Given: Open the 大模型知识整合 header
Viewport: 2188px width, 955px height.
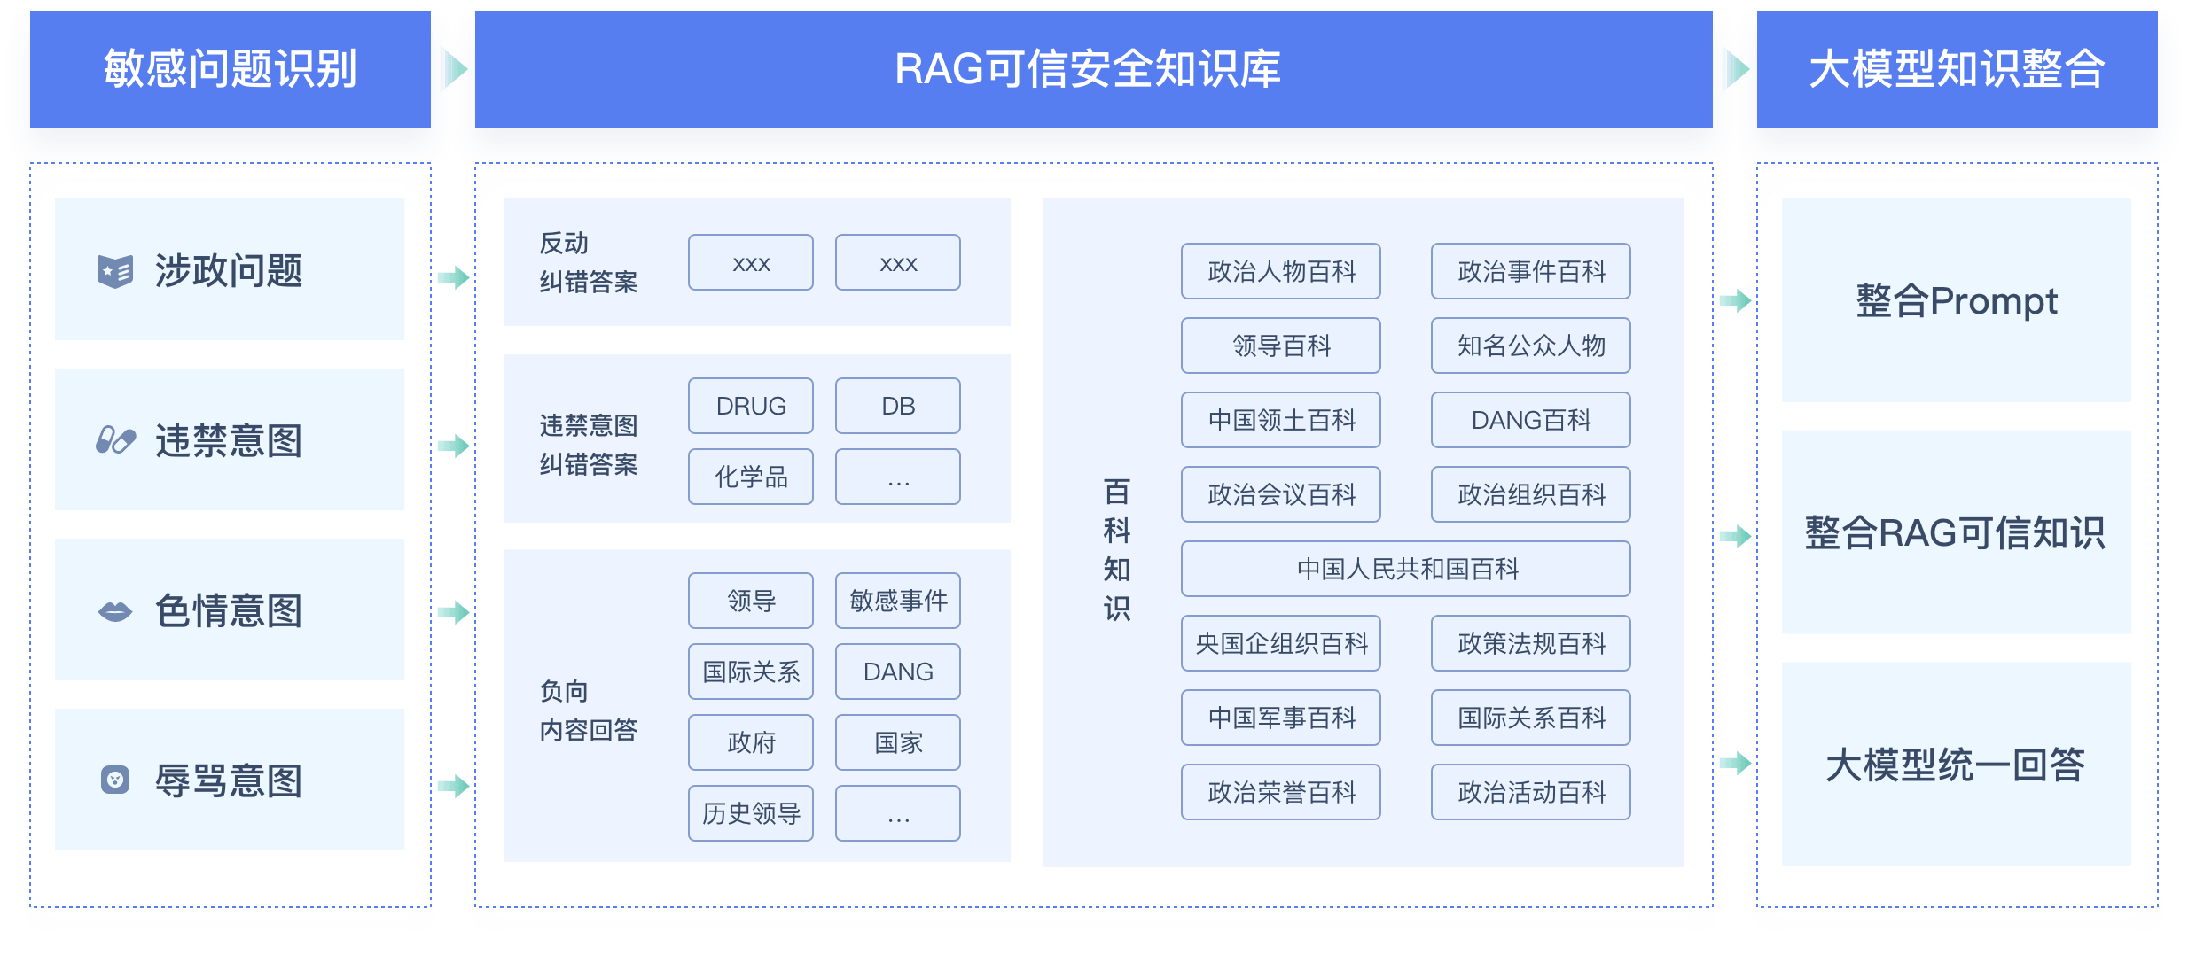Looking at the screenshot, I should (x=1957, y=69).
